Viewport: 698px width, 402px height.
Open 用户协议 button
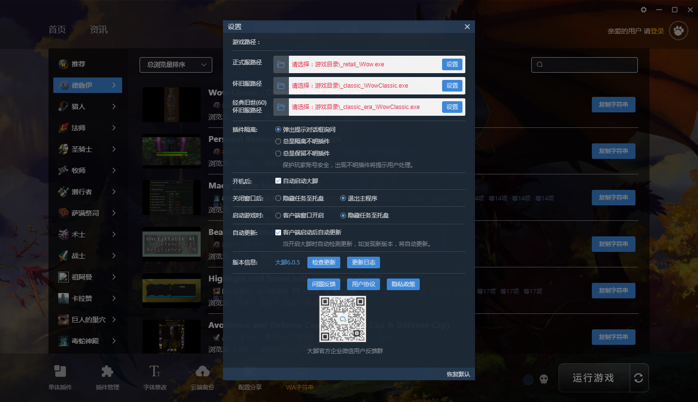pyautogui.click(x=364, y=284)
